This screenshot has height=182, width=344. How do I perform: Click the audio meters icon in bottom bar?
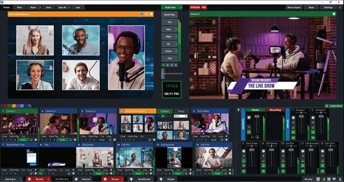point(324,179)
